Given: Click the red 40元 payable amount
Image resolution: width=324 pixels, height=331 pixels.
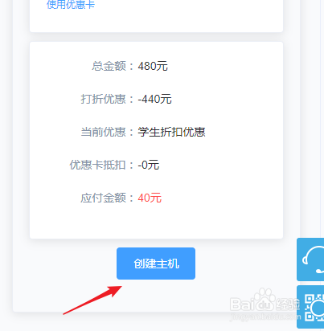Looking at the screenshot, I should (150, 198).
